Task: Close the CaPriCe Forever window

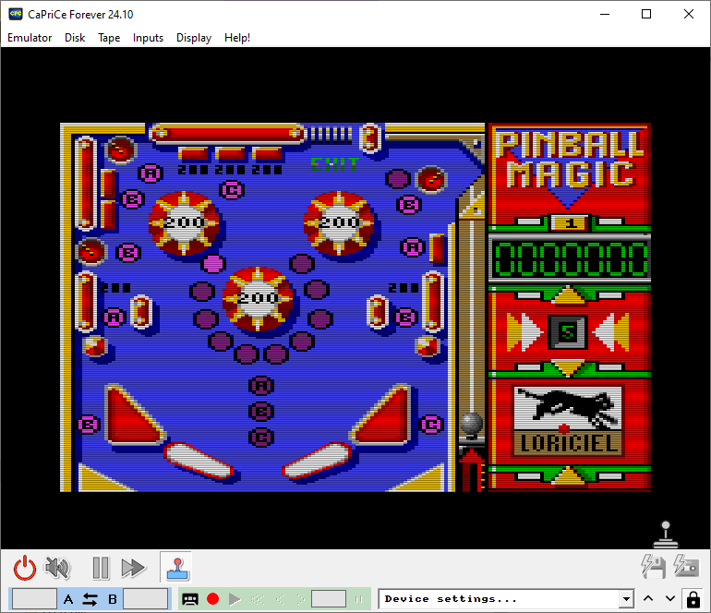Action: coord(688,14)
